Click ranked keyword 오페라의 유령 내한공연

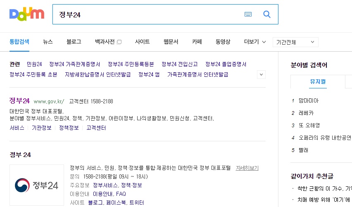pos(325,138)
